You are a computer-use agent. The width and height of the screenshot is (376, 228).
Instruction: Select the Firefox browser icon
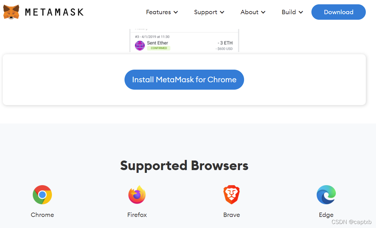click(x=137, y=195)
